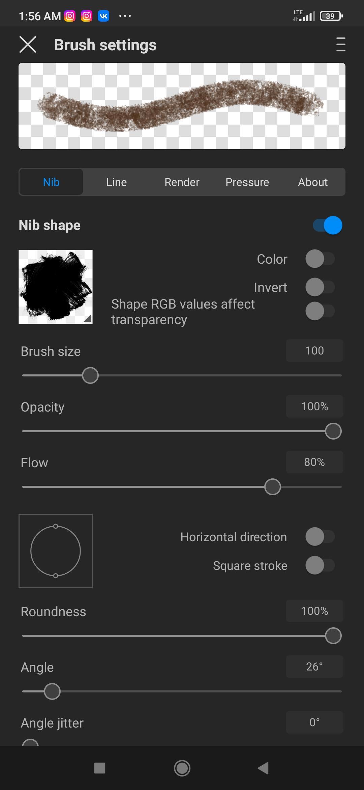Open the Brush settings overflow menu
The width and height of the screenshot is (364, 790).
point(341,45)
